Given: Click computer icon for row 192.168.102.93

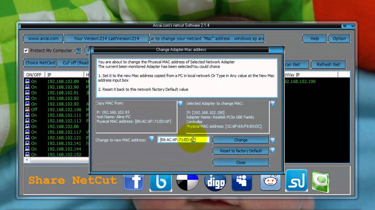Looking at the screenshot, I should pyautogui.click(x=27, y=104).
